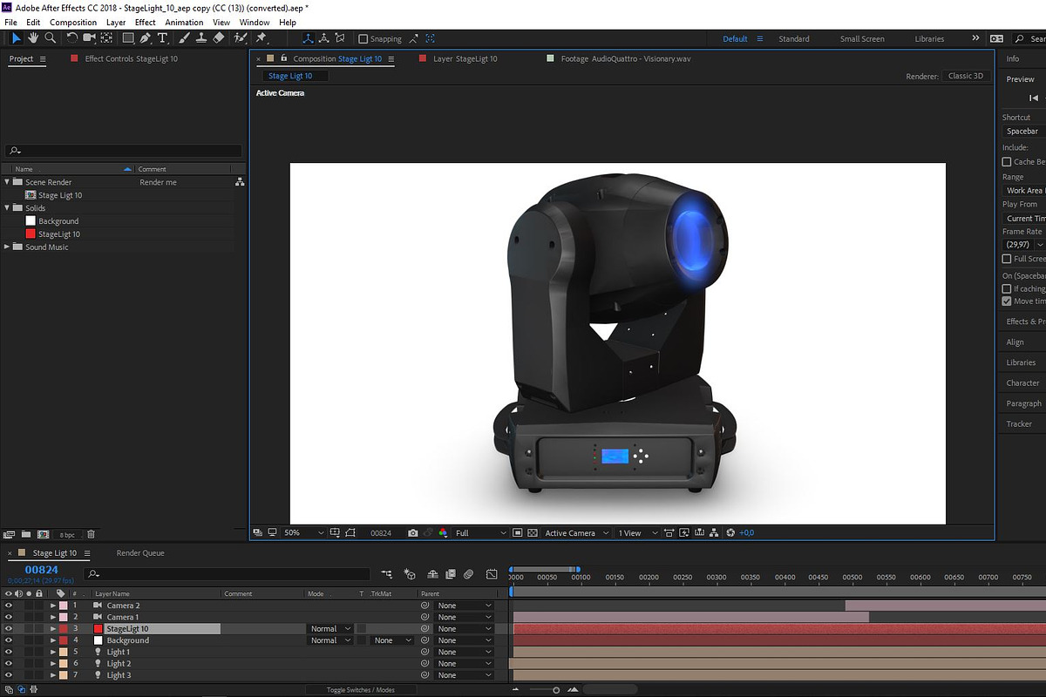Enable Motion Blur switch in timeline header
The height and width of the screenshot is (697, 1046).
pos(468,574)
